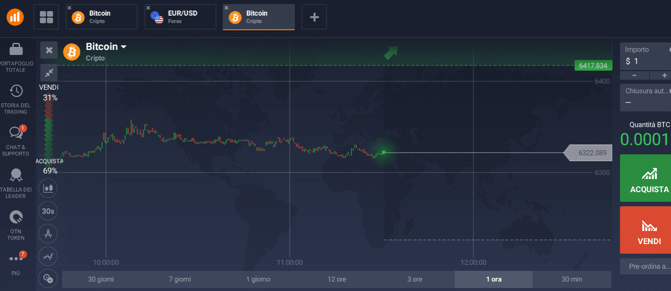Viewport: 671px width, 291px height.
Task: Select the 30 giorni time range
Action: 101,279
